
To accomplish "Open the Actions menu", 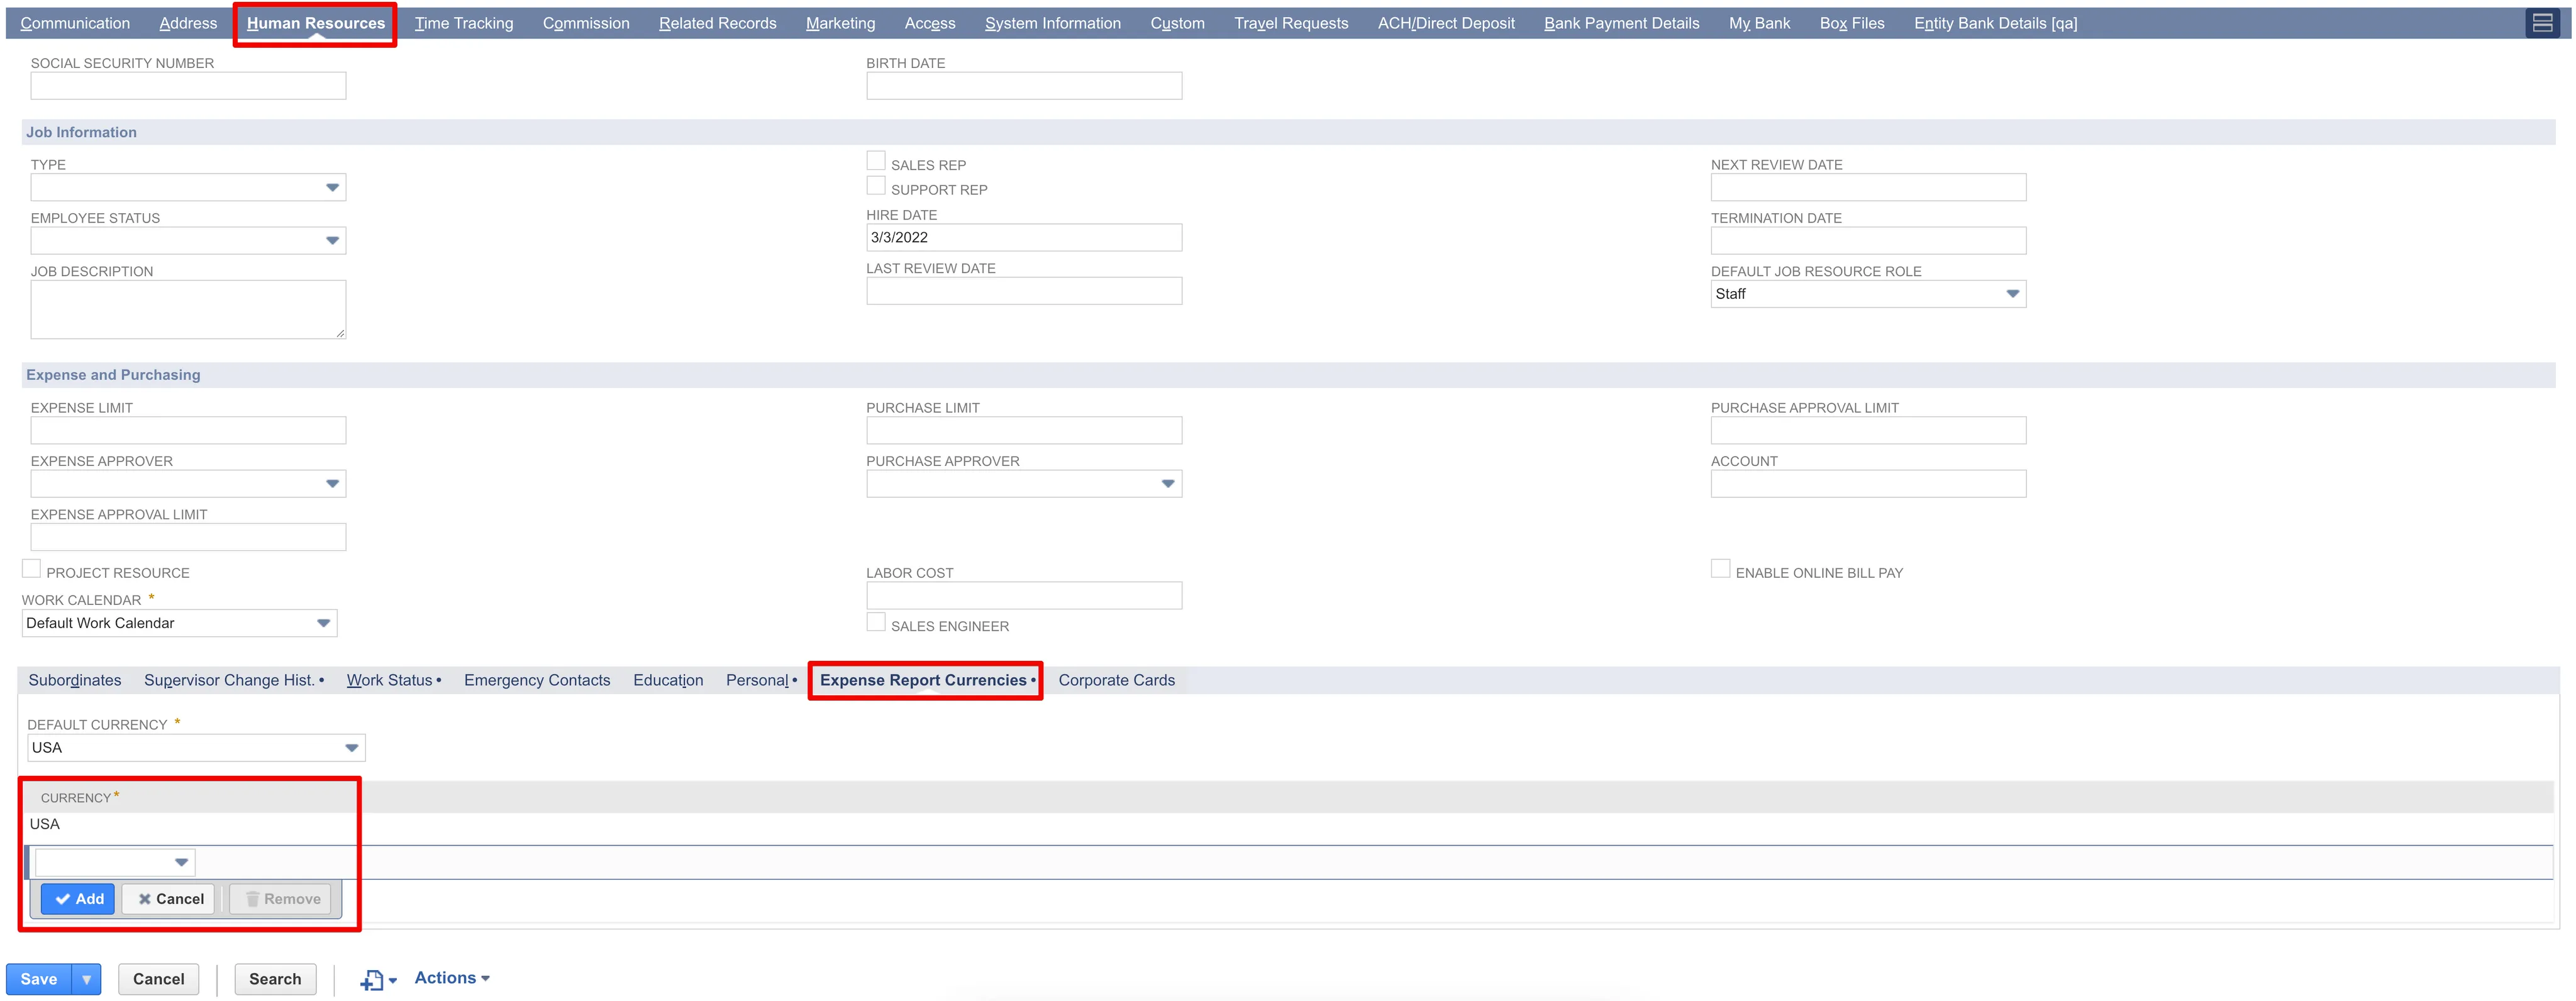I will point(452,978).
